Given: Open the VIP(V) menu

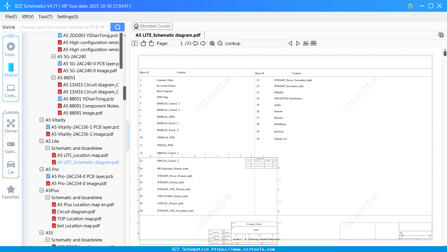Looking at the screenshot, I should pyautogui.click(x=28, y=17).
